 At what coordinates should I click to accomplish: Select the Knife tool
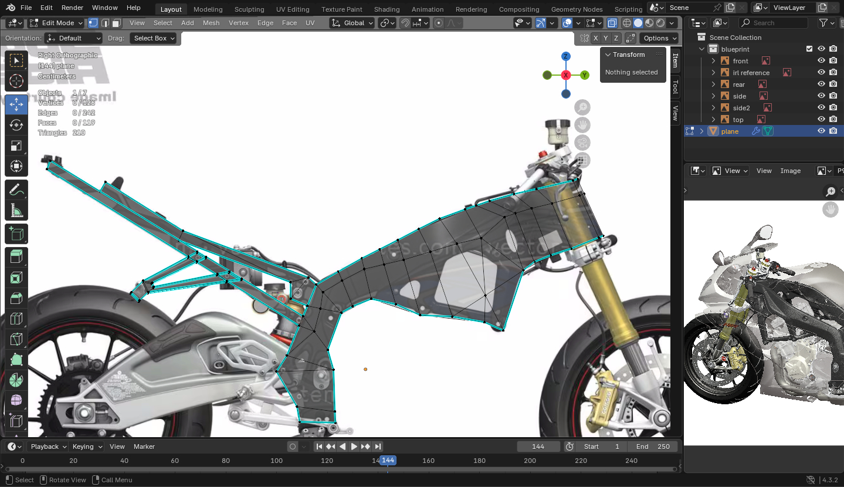tap(16, 339)
